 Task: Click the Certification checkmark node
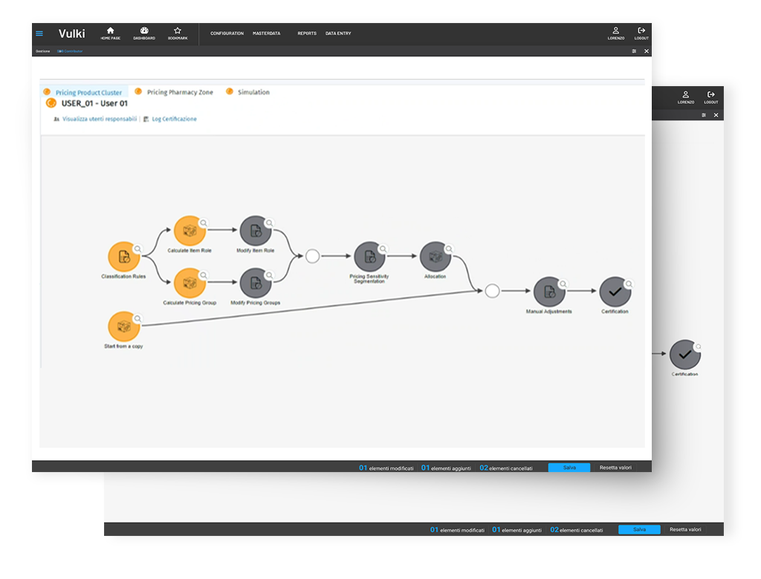[615, 292]
